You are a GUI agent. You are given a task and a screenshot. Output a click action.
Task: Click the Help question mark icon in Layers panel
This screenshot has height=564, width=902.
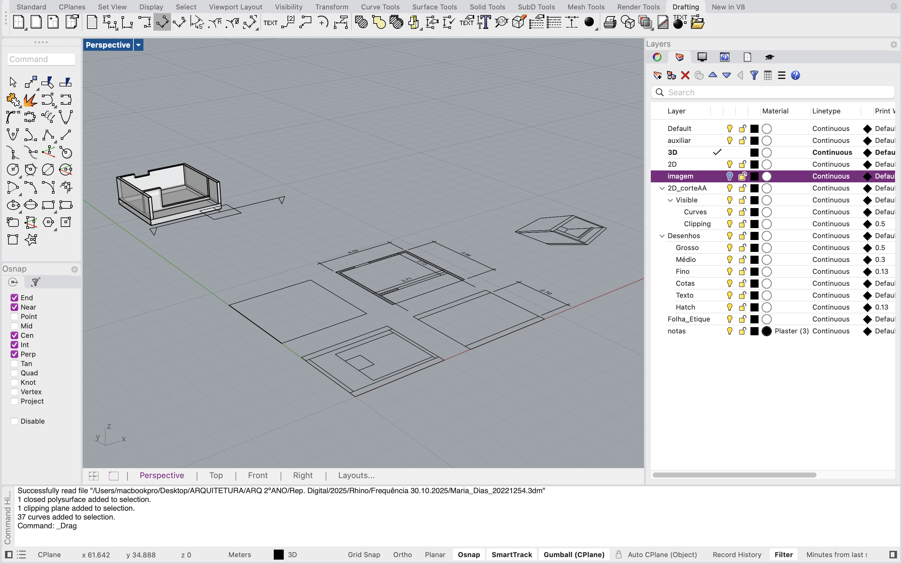click(796, 75)
